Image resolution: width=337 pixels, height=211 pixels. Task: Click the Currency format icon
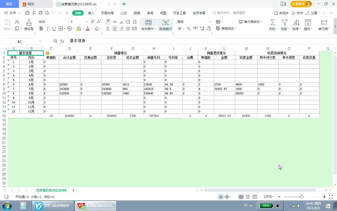[179, 29]
